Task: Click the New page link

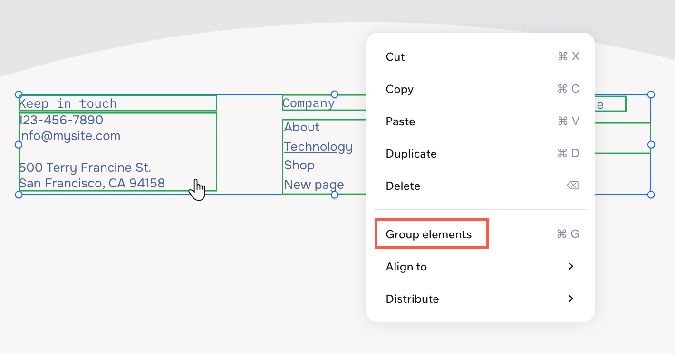Action: [x=314, y=185]
